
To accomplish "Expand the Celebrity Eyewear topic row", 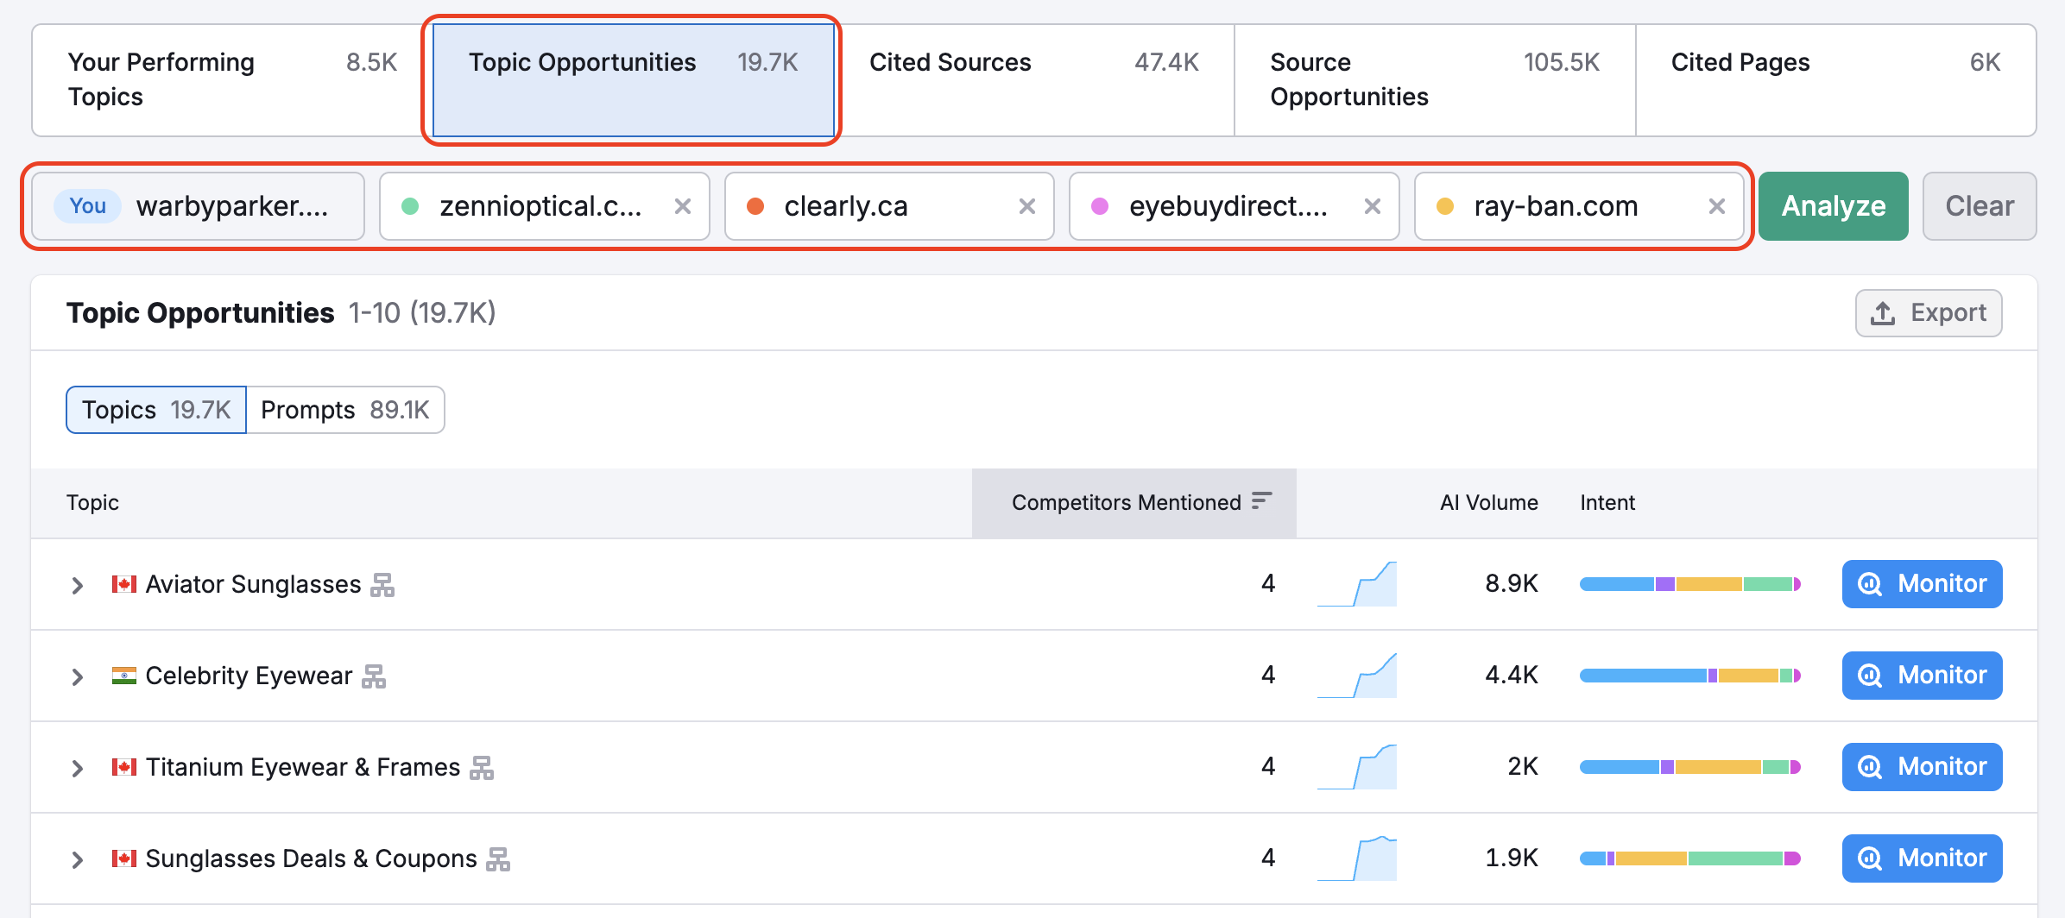I will coord(78,677).
